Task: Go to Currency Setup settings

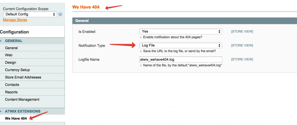Action: coord(32,70)
